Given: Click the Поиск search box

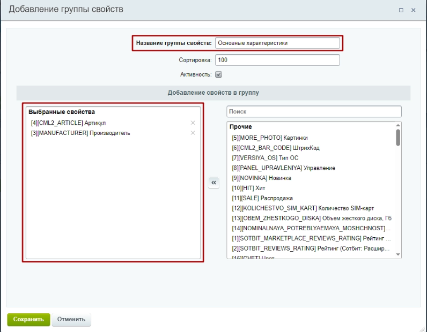Looking at the screenshot, I should [x=314, y=111].
